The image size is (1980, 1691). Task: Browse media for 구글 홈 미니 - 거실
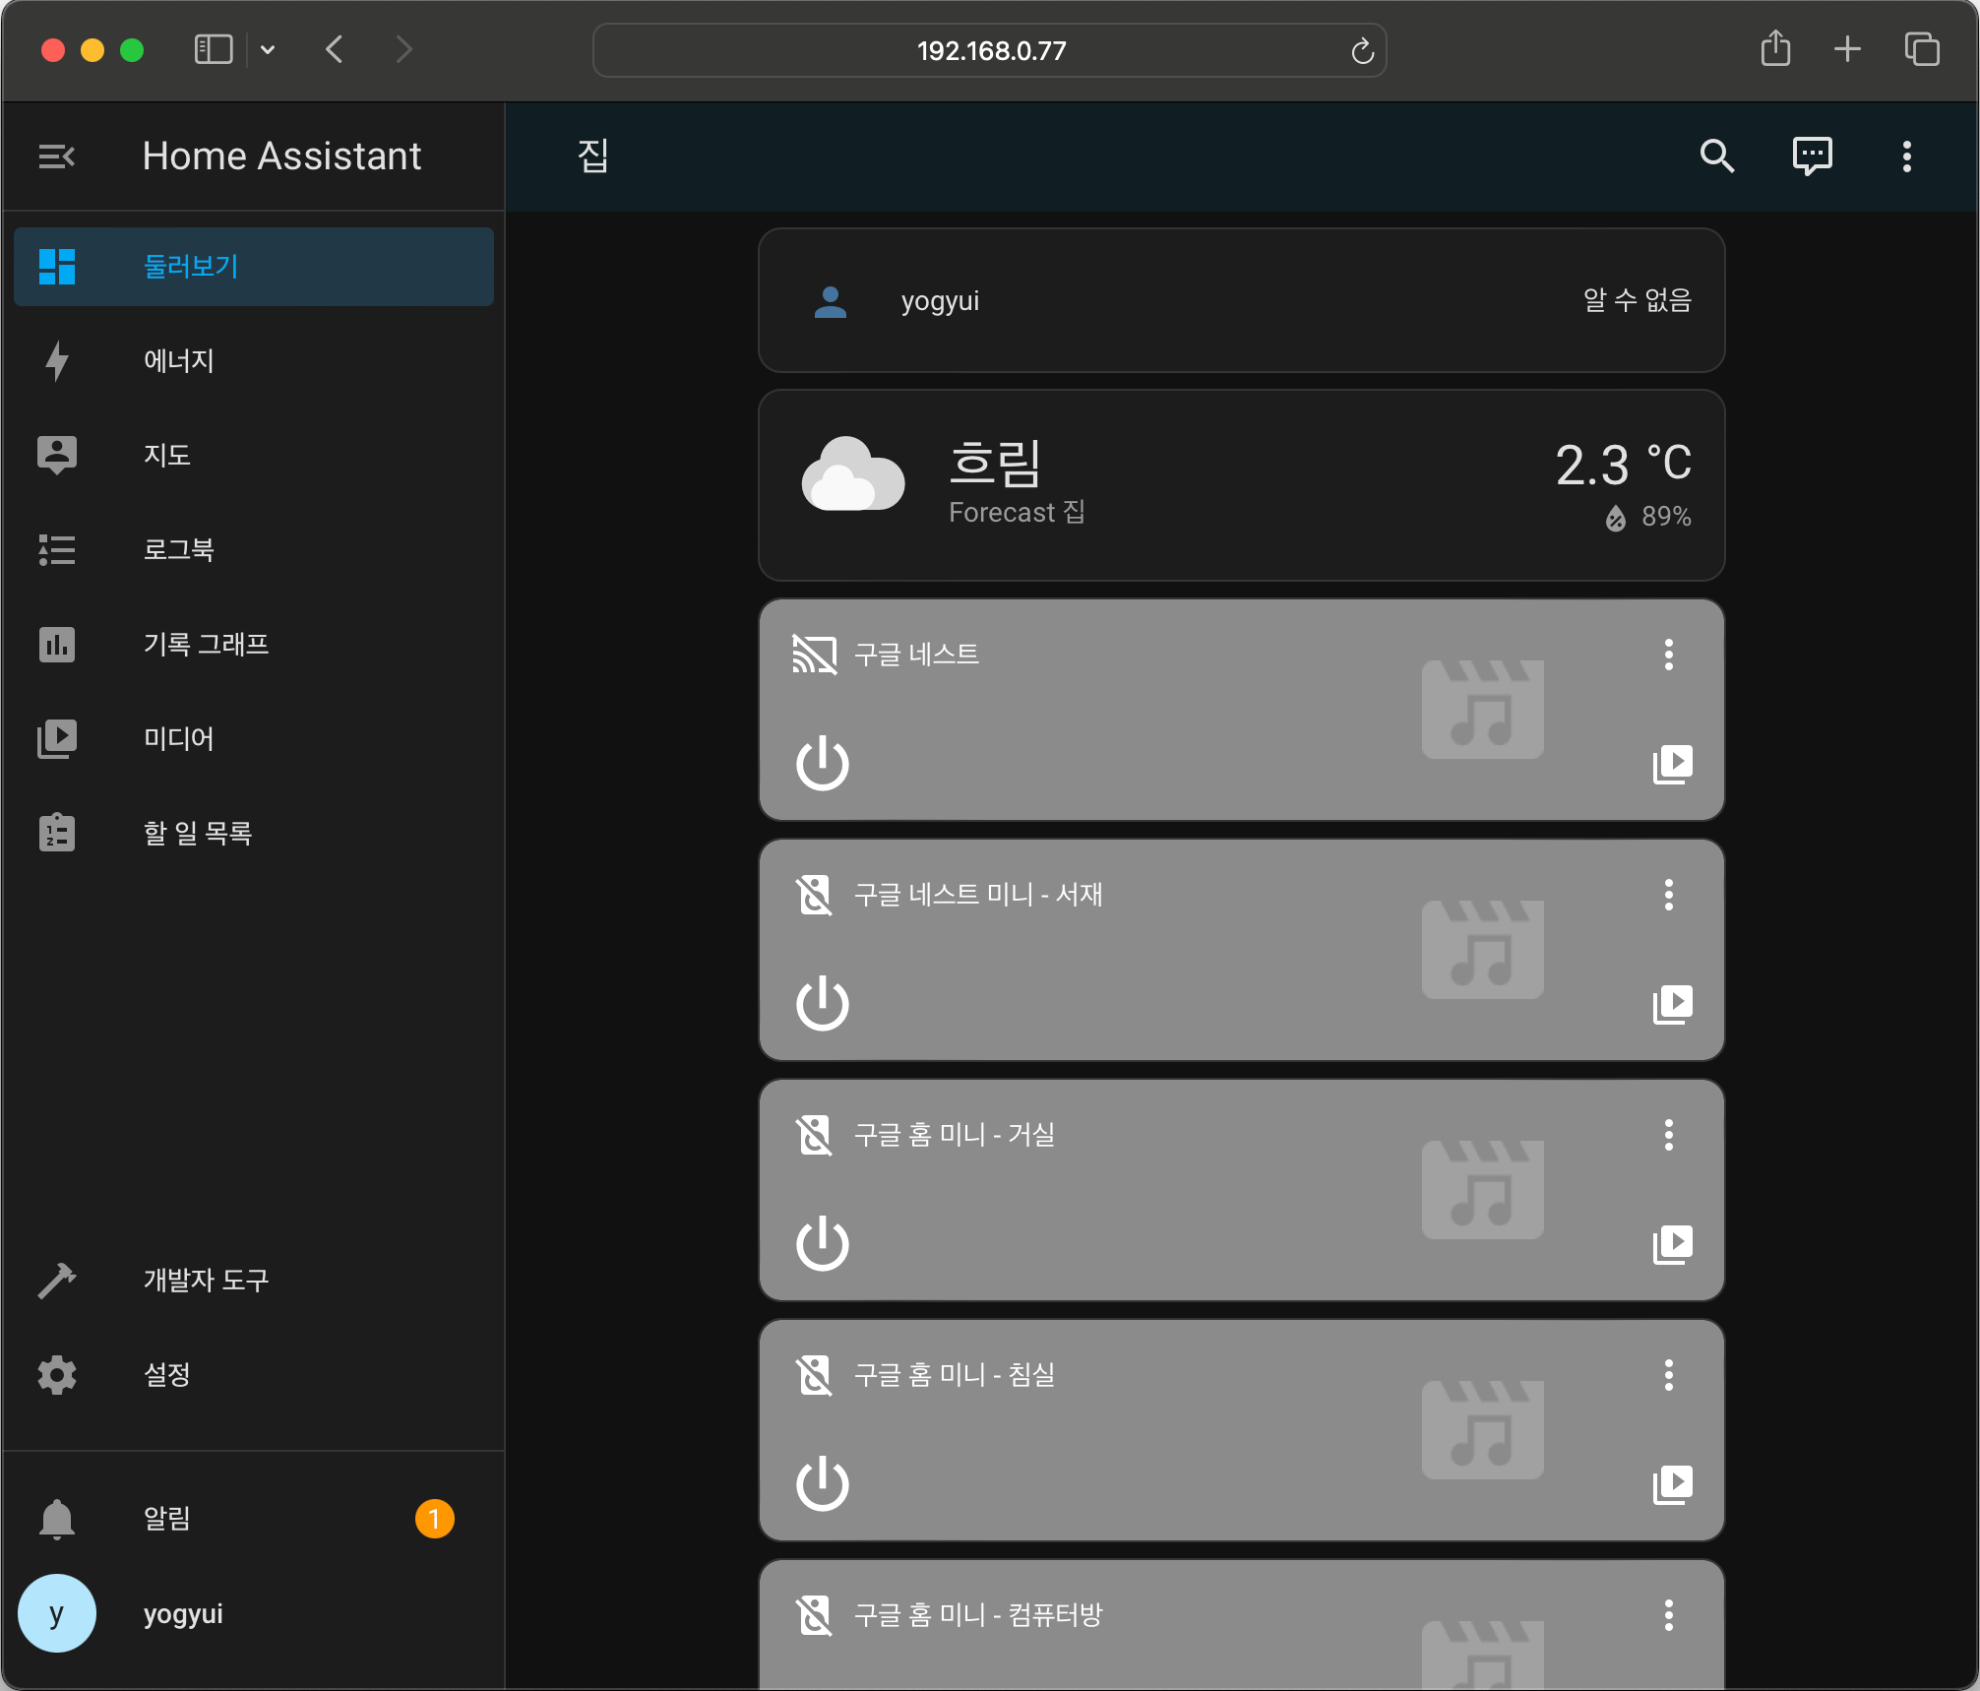click(x=1672, y=1244)
